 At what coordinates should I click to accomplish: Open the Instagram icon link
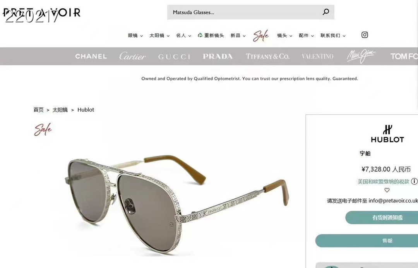(x=365, y=35)
